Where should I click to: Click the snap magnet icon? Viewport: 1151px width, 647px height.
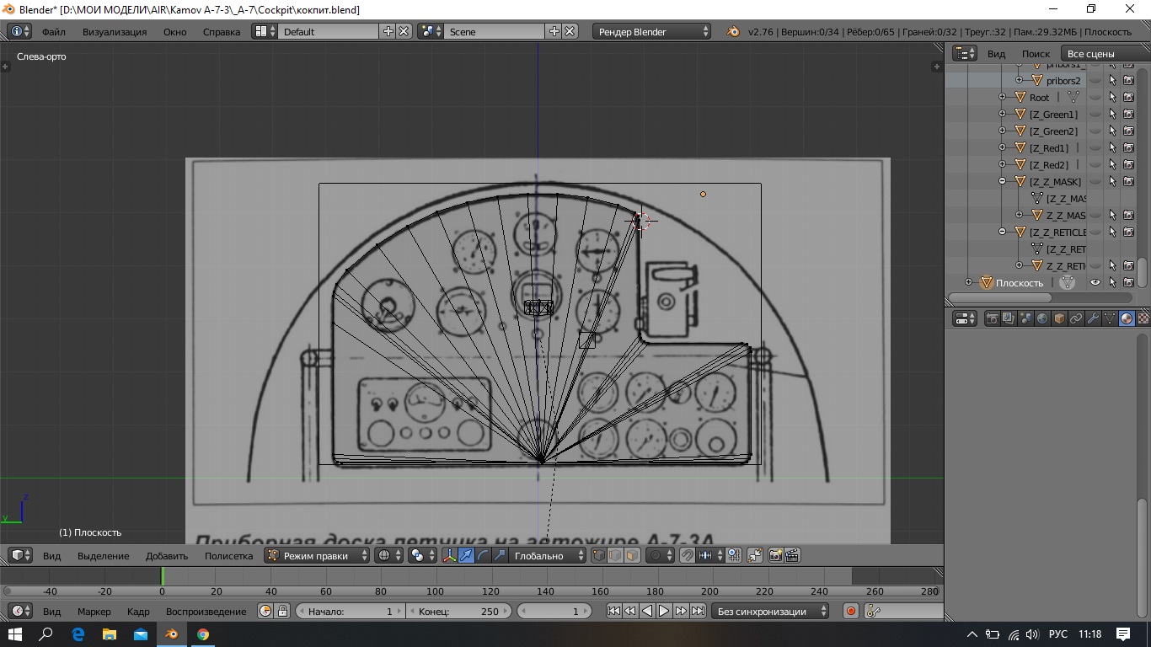(688, 556)
